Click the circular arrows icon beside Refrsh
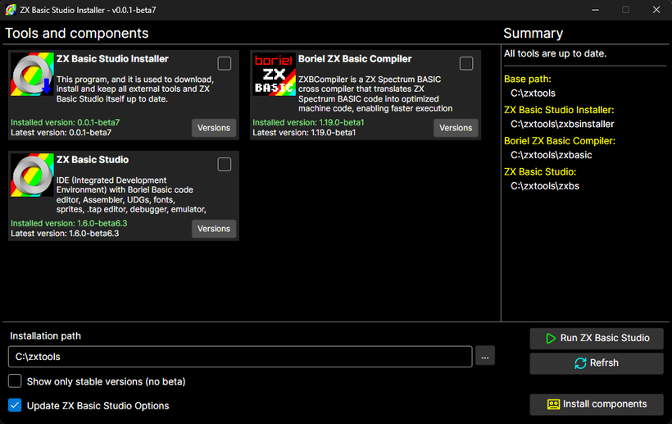 pyautogui.click(x=580, y=363)
